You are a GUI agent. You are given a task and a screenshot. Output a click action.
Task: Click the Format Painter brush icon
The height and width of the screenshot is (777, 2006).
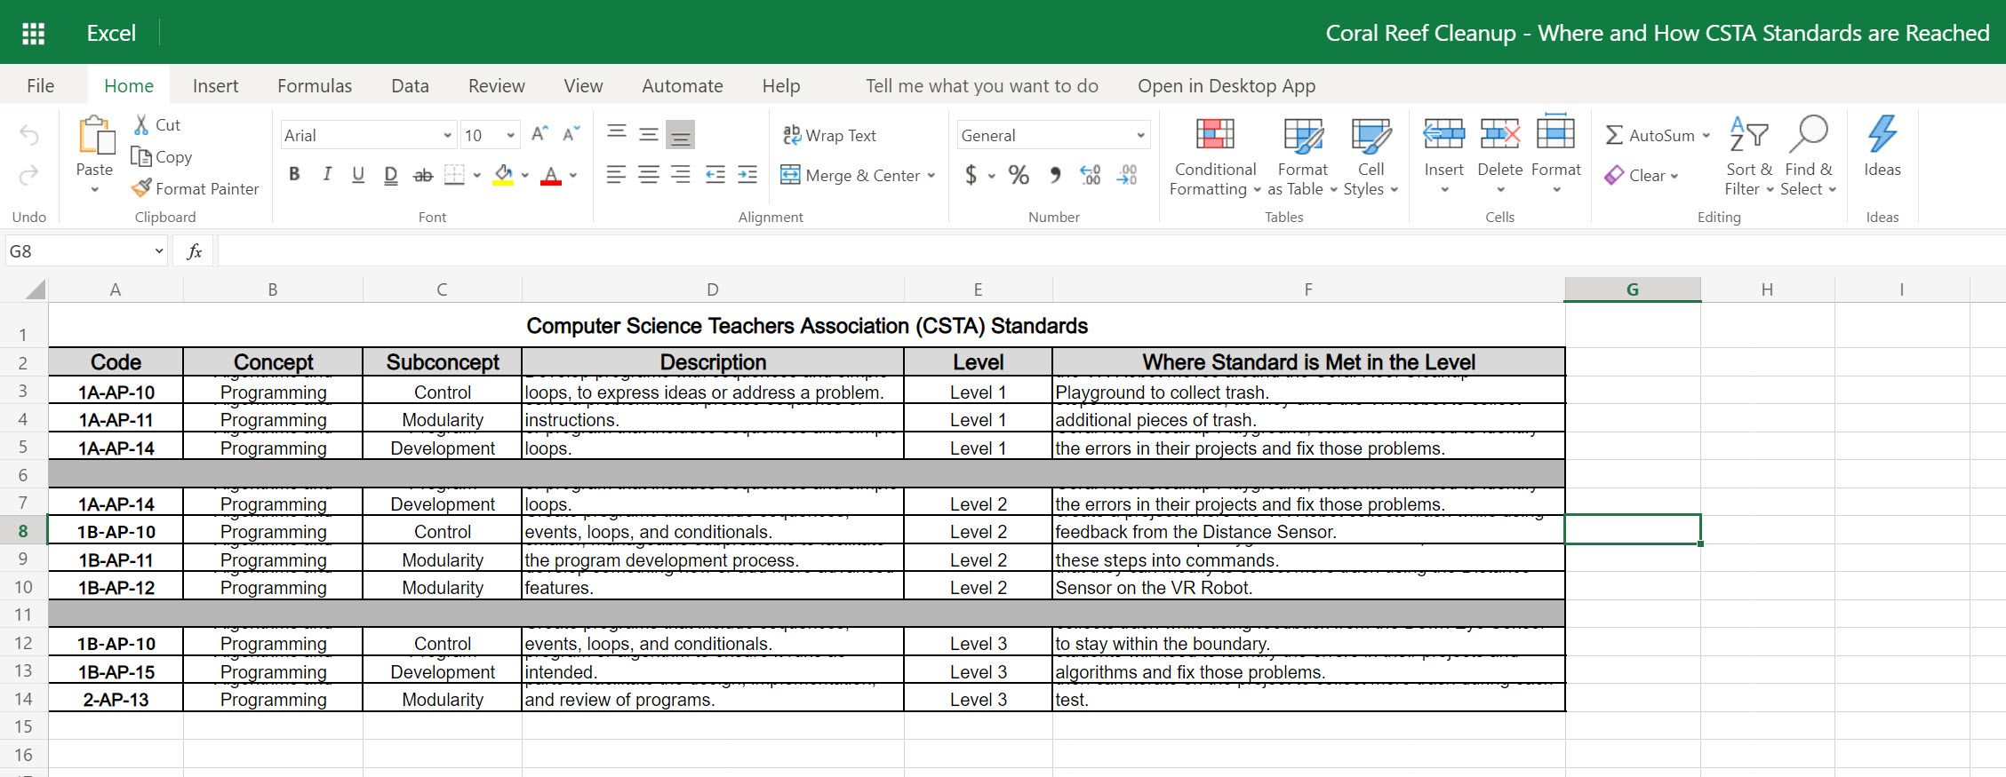[x=141, y=188]
